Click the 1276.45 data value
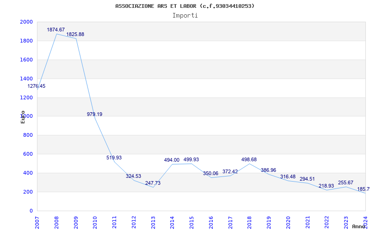 (x=37, y=86)
